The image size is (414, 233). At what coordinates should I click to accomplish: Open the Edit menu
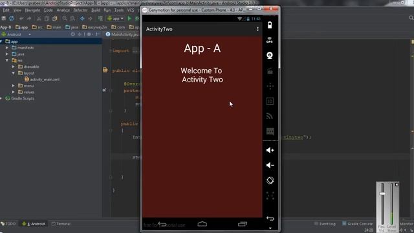6,10
